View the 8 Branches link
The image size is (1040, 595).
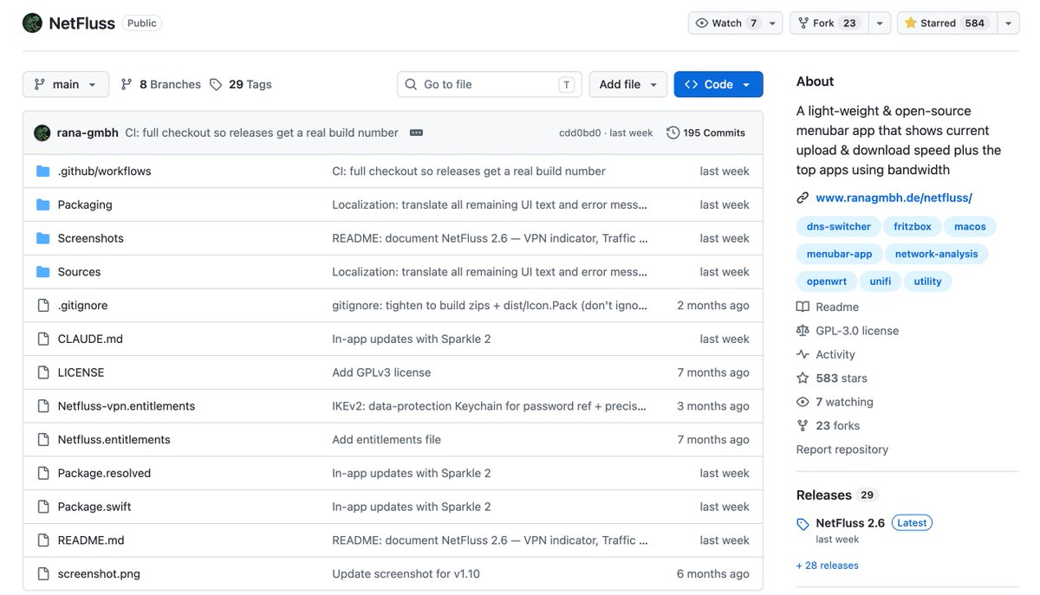pyautogui.click(x=160, y=84)
